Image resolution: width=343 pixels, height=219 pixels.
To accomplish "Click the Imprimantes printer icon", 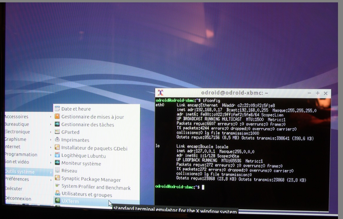I will [57, 140].
